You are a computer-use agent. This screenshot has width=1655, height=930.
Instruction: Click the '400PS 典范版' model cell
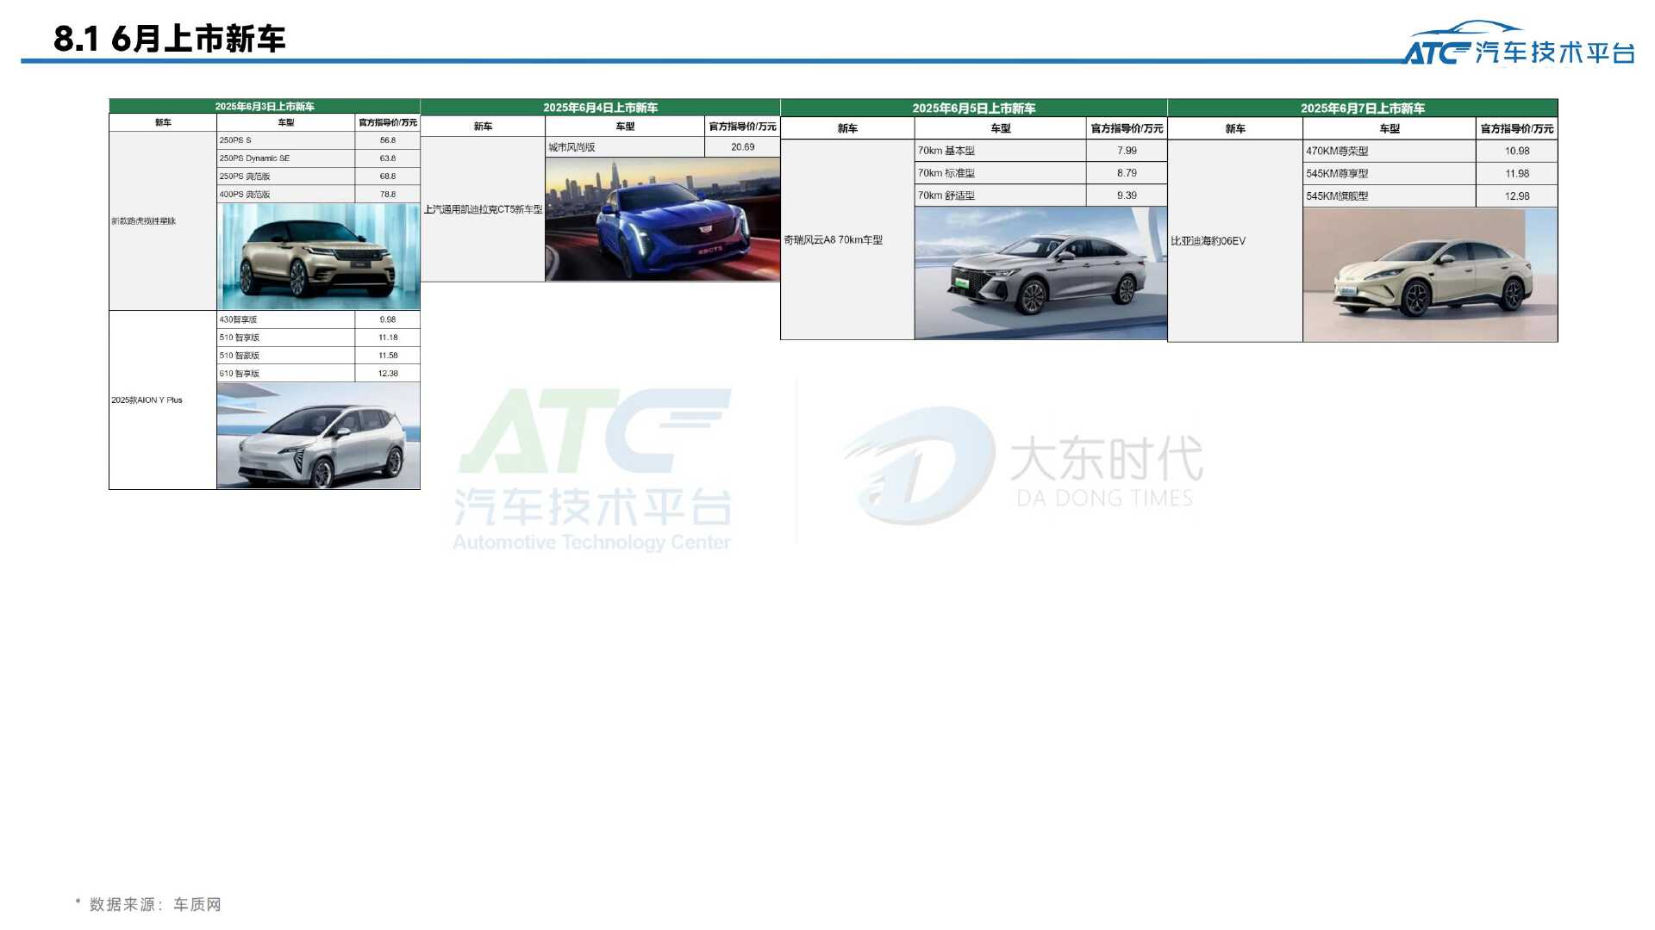[285, 194]
